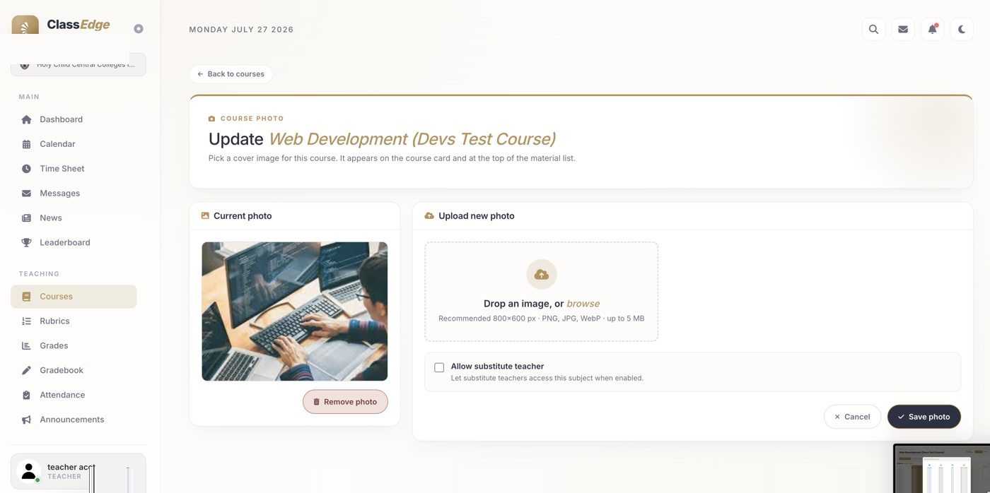Click the current course photo thumbnail
990x493 pixels.
(x=295, y=311)
